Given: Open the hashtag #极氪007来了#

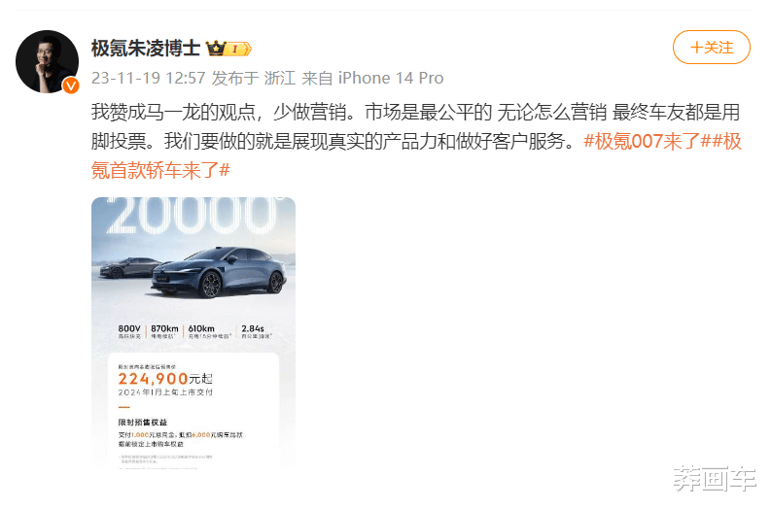Looking at the screenshot, I should click(x=648, y=142).
